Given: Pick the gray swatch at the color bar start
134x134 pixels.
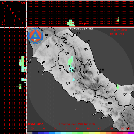Looking at the screenshot, I should (30, 133).
